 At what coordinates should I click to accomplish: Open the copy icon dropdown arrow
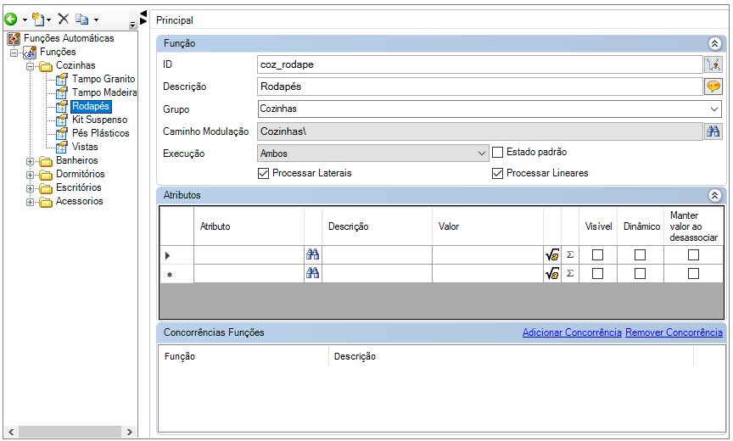pyautogui.click(x=97, y=20)
